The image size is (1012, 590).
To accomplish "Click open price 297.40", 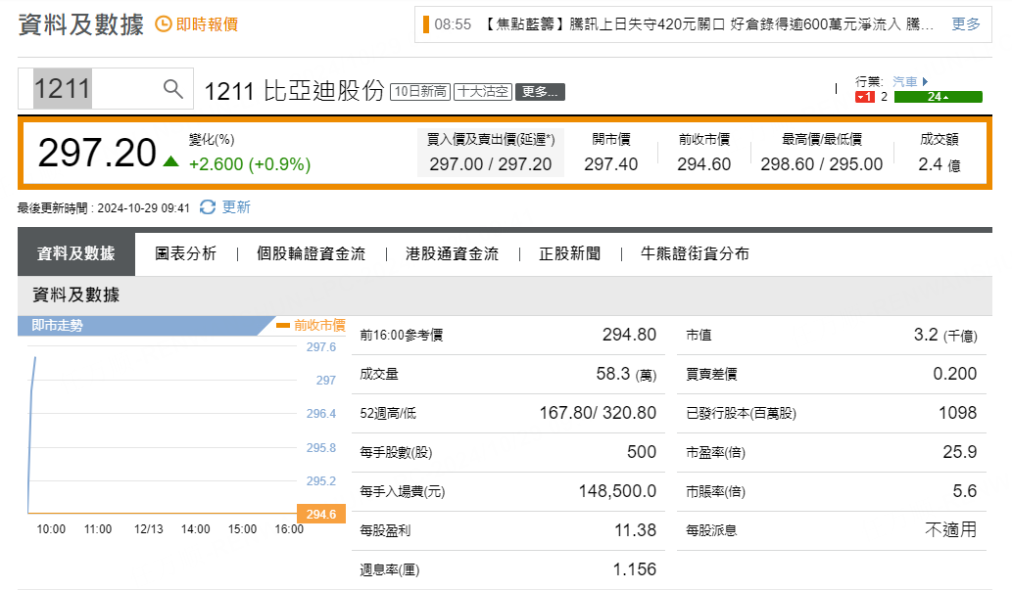I will click(611, 164).
